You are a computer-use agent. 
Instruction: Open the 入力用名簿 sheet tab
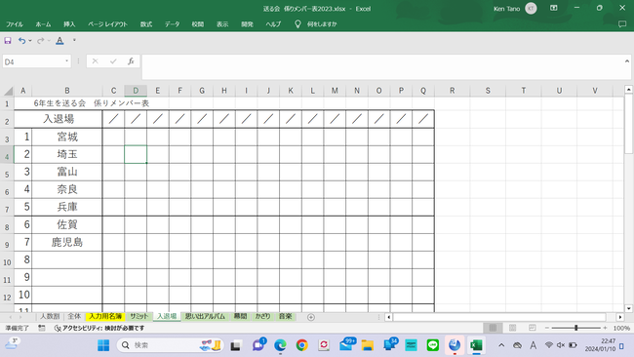click(105, 316)
